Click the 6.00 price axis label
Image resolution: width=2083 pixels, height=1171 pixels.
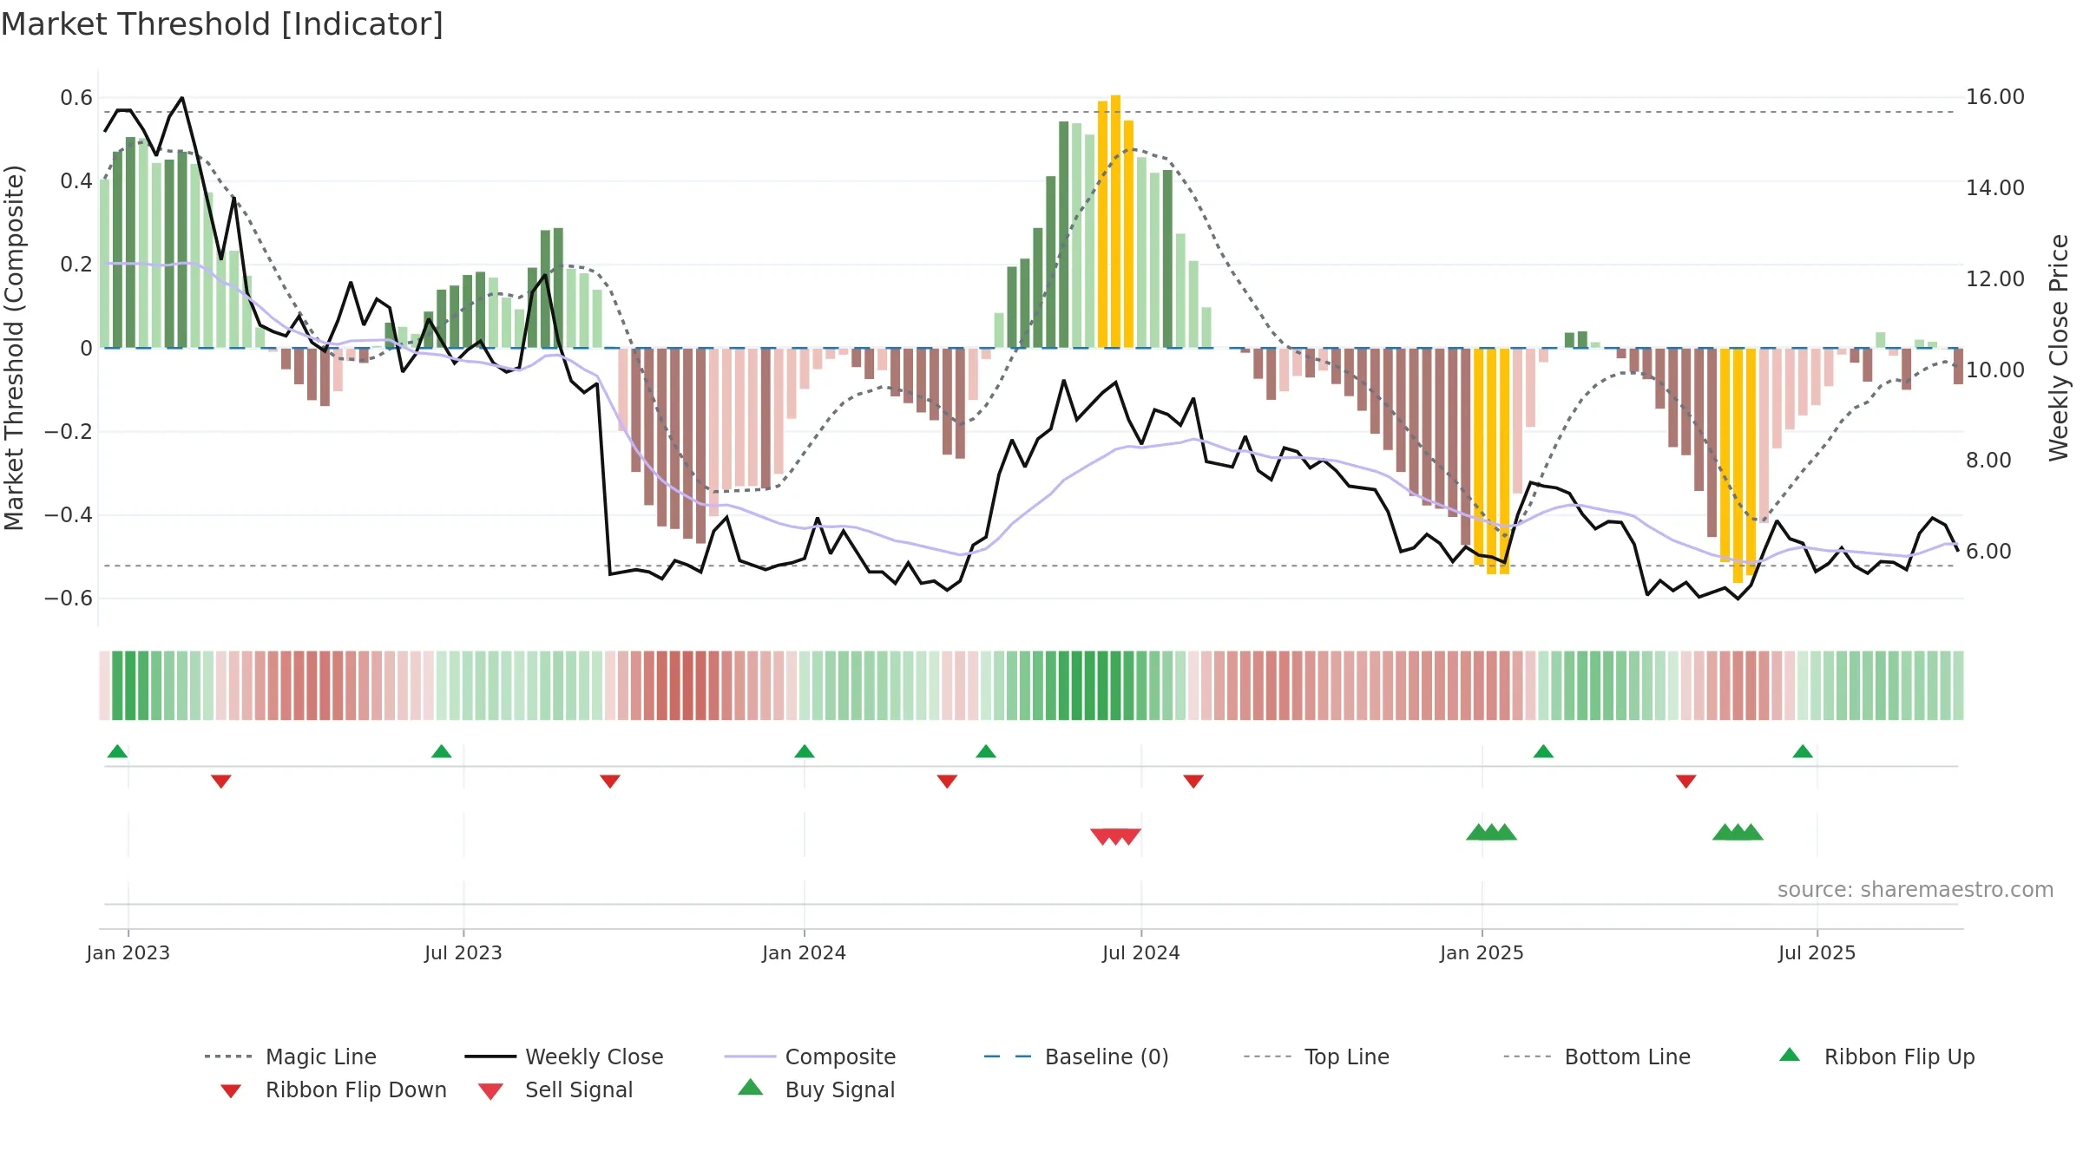tap(1988, 552)
